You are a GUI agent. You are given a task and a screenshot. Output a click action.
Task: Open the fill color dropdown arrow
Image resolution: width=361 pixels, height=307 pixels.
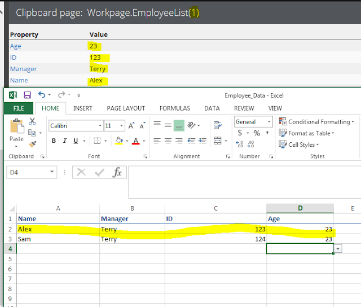(127, 141)
